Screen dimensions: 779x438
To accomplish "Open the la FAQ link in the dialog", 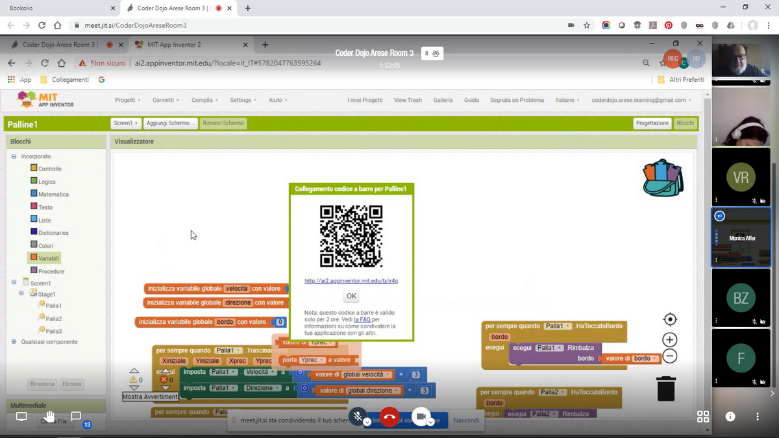I will tap(362, 319).
